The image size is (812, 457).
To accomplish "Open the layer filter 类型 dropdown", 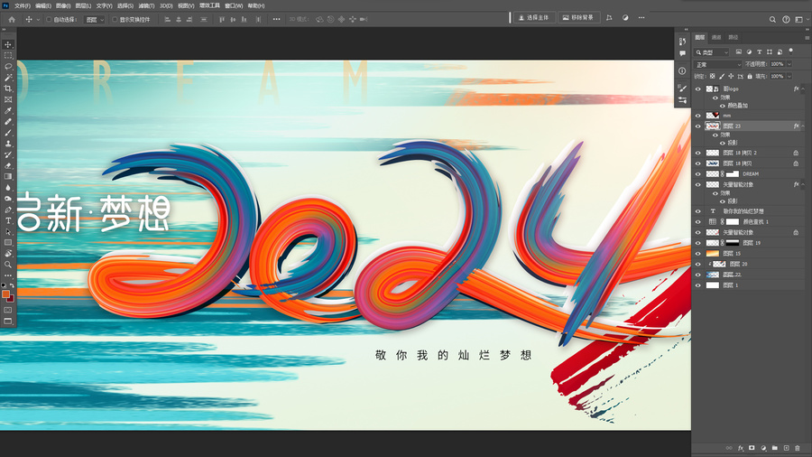I will (x=712, y=52).
